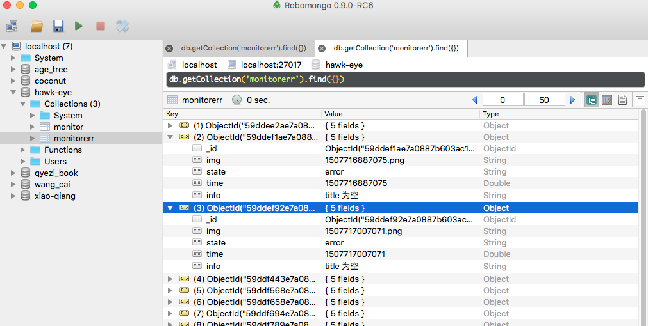This screenshot has height=326, width=648.
Task: Click the Connect toolbar icon
Action: (12, 26)
